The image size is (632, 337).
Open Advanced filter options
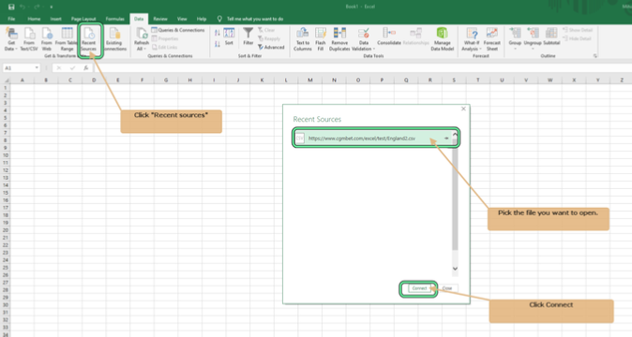click(271, 47)
